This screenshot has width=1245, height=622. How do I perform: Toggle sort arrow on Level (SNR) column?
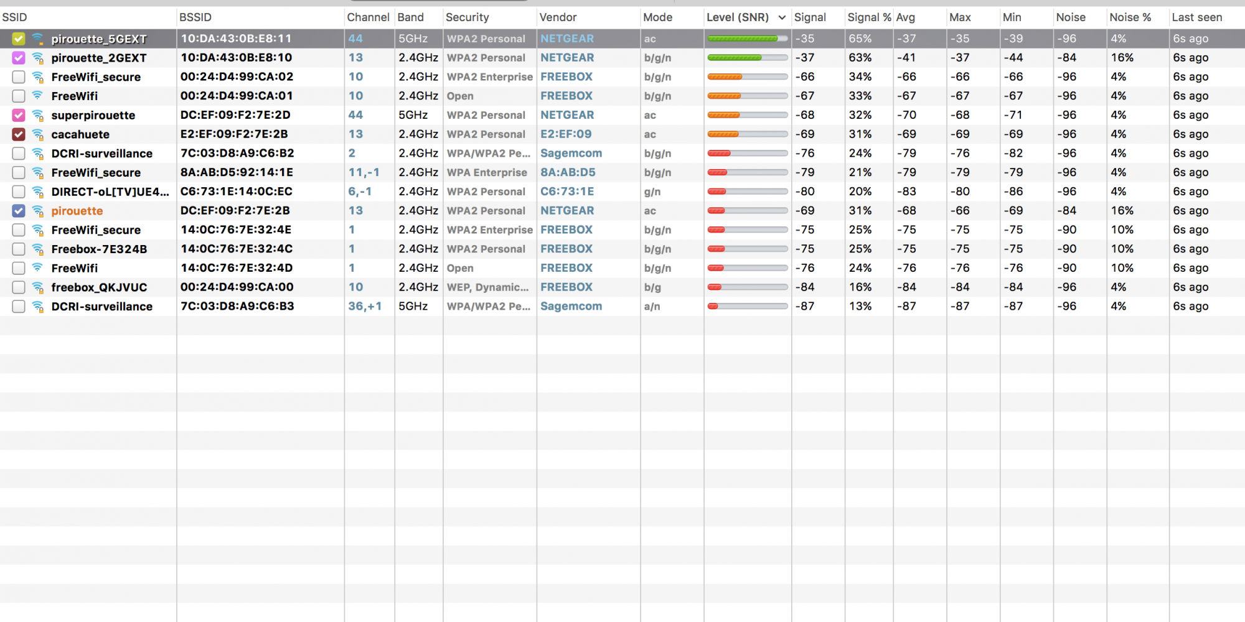[x=782, y=17]
